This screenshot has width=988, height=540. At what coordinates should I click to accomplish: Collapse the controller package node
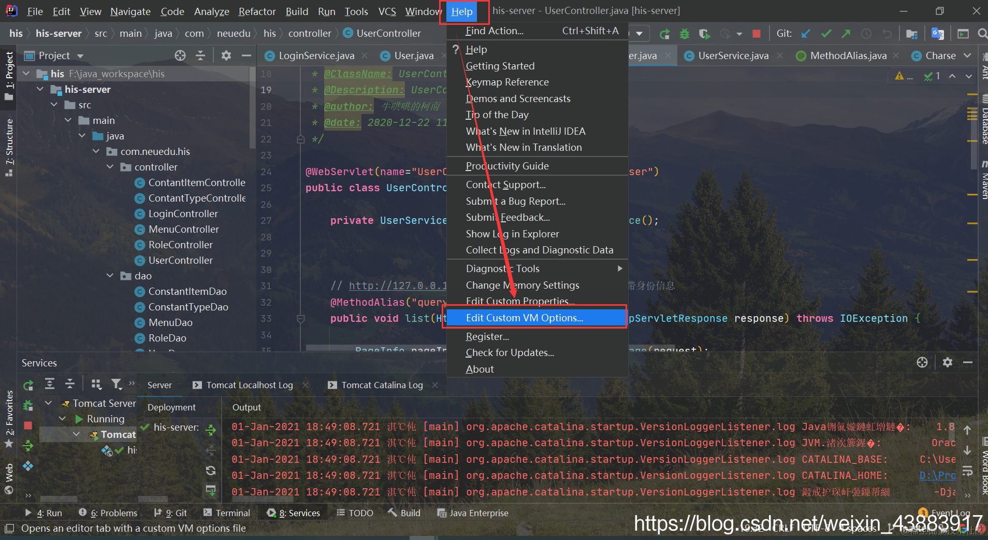[x=110, y=167]
